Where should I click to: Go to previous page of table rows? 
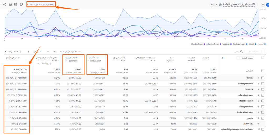click(20, 52)
